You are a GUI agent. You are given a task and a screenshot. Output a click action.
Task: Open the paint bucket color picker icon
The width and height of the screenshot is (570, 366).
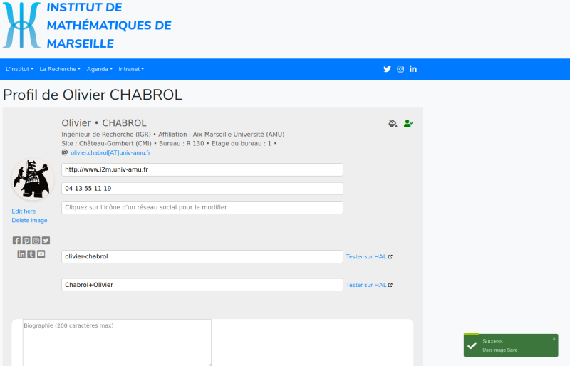(x=393, y=123)
